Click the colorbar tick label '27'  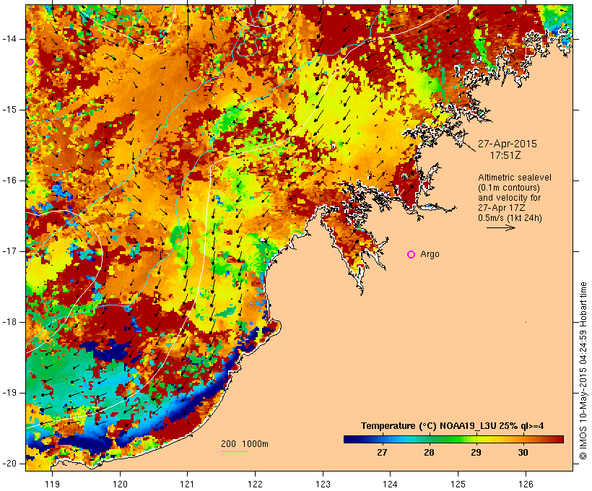click(382, 452)
